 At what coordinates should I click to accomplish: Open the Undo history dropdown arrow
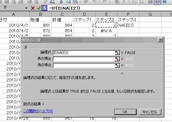tap(100, 2)
